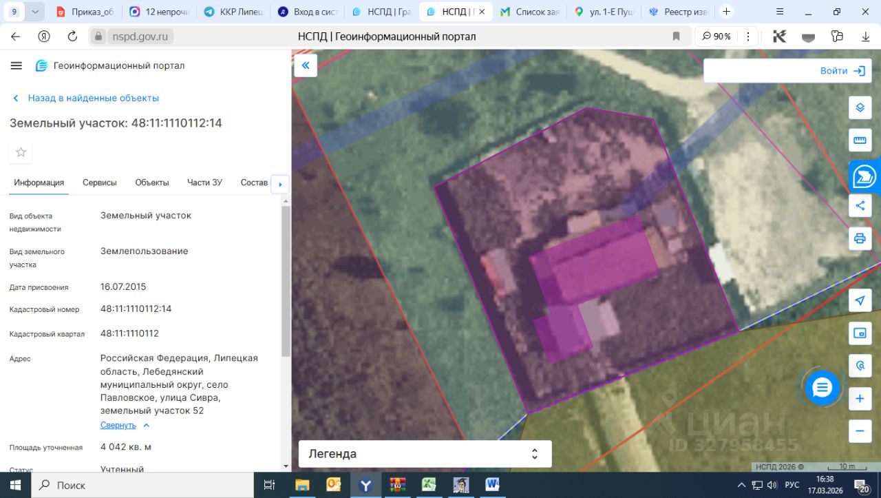Click the Windows search box Поиск
The image size is (881, 498).
[x=142, y=485]
